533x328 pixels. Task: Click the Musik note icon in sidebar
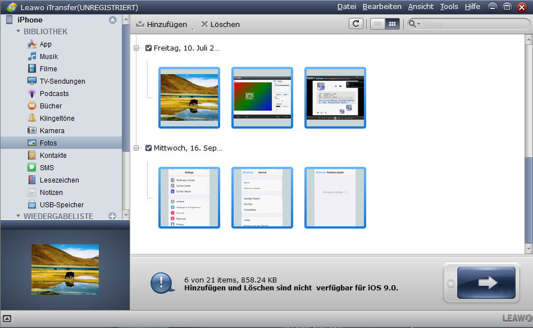click(x=33, y=57)
